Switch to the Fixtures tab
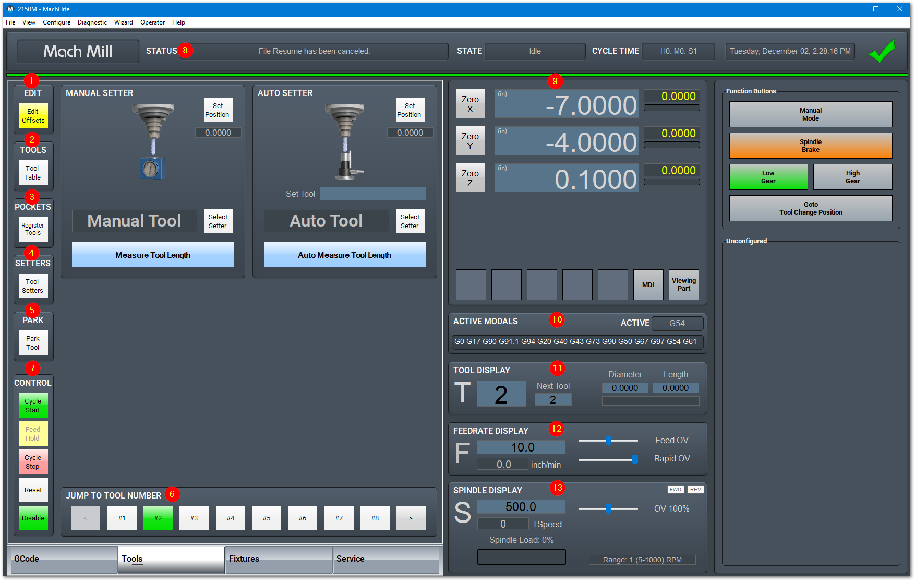This screenshot has height=581, width=915. (x=279, y=559)
